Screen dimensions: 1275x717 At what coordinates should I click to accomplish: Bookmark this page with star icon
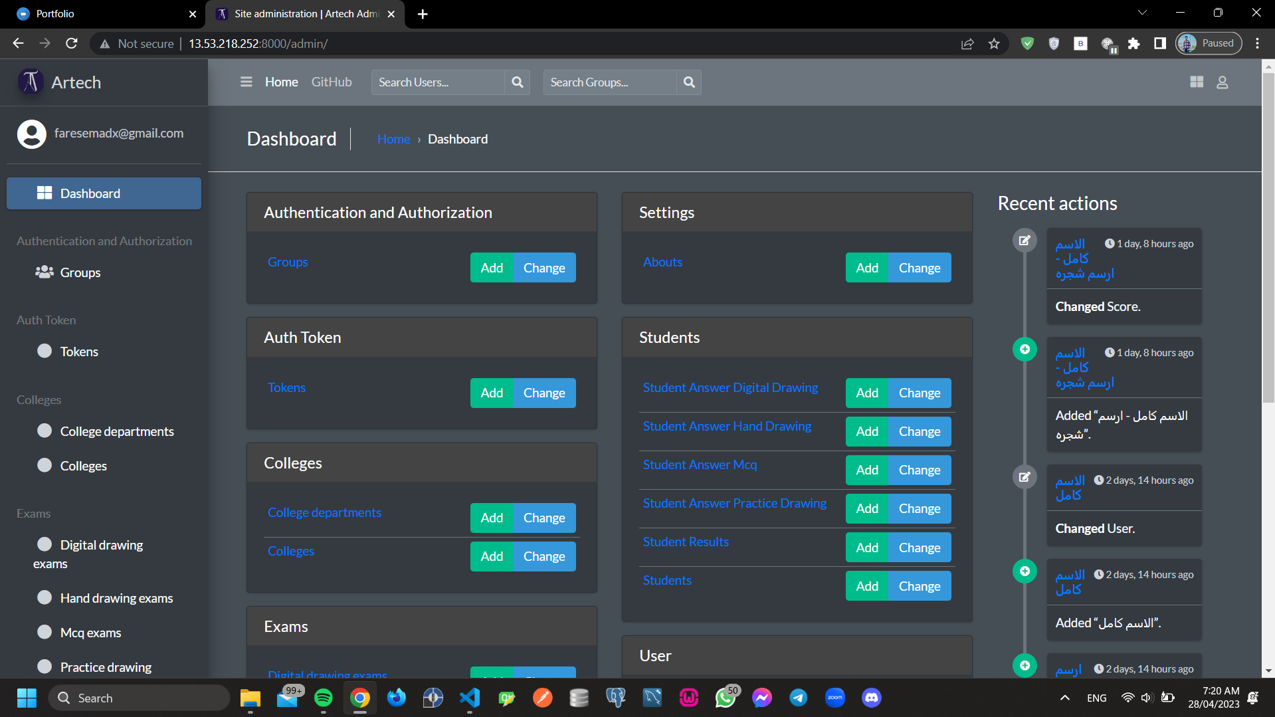(x=993, y=43)
